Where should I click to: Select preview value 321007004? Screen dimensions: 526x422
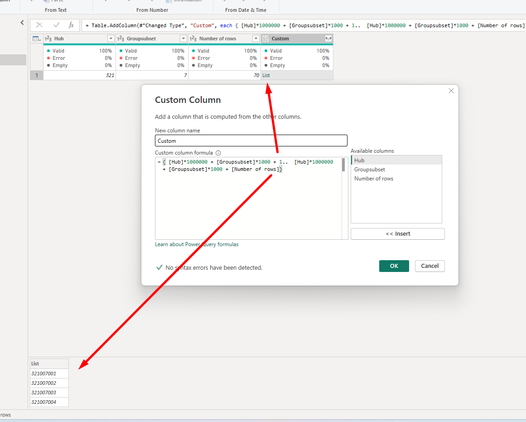[49, 402]
